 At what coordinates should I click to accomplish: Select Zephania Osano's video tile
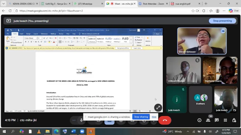220,70
